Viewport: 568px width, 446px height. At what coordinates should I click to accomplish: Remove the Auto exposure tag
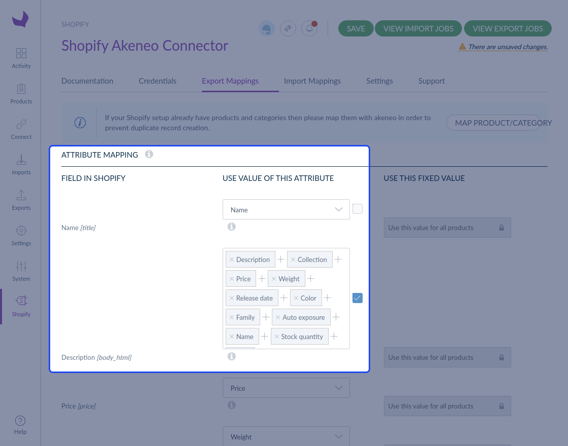click(x=278, y=317)
